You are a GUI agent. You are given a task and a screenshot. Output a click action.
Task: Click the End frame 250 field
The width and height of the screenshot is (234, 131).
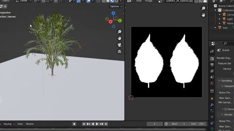pyautogui.click(x=197, y=124)
